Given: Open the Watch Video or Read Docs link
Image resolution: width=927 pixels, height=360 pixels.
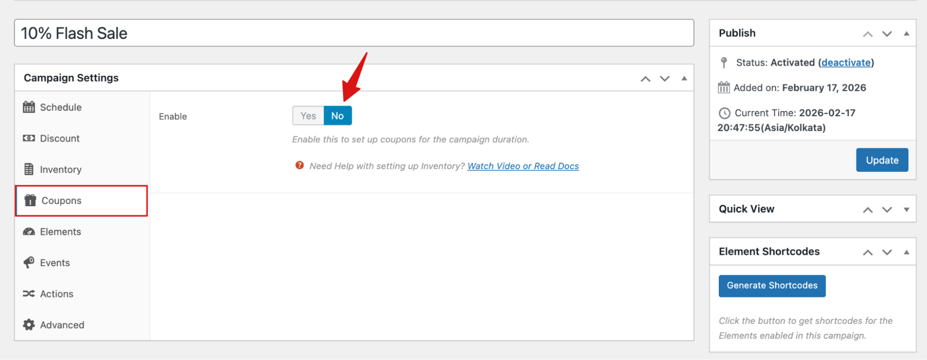Looking at the screenshot, I should tap(523, 166).
